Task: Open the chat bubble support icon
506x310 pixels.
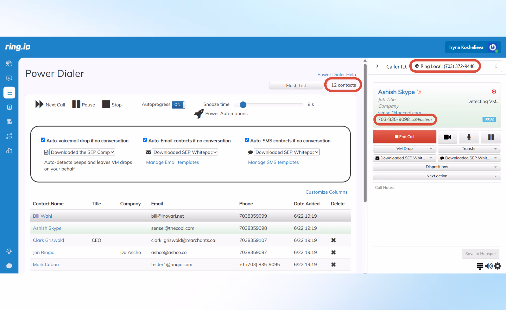Action: point(9,266)
